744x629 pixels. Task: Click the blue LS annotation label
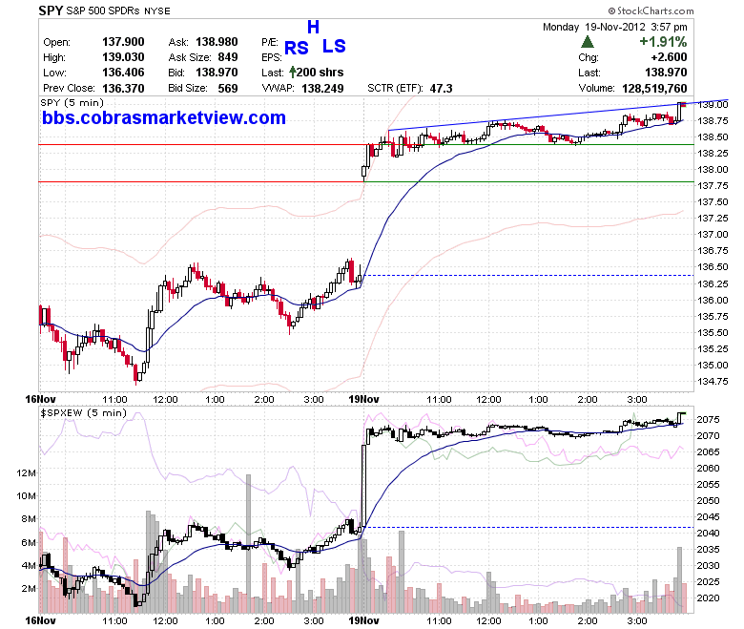click(334, 46)
